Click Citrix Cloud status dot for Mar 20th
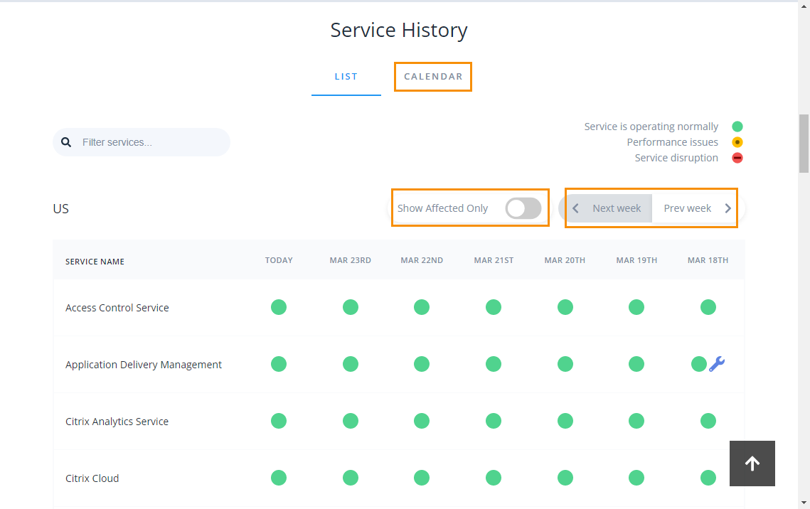 [565, 478]
